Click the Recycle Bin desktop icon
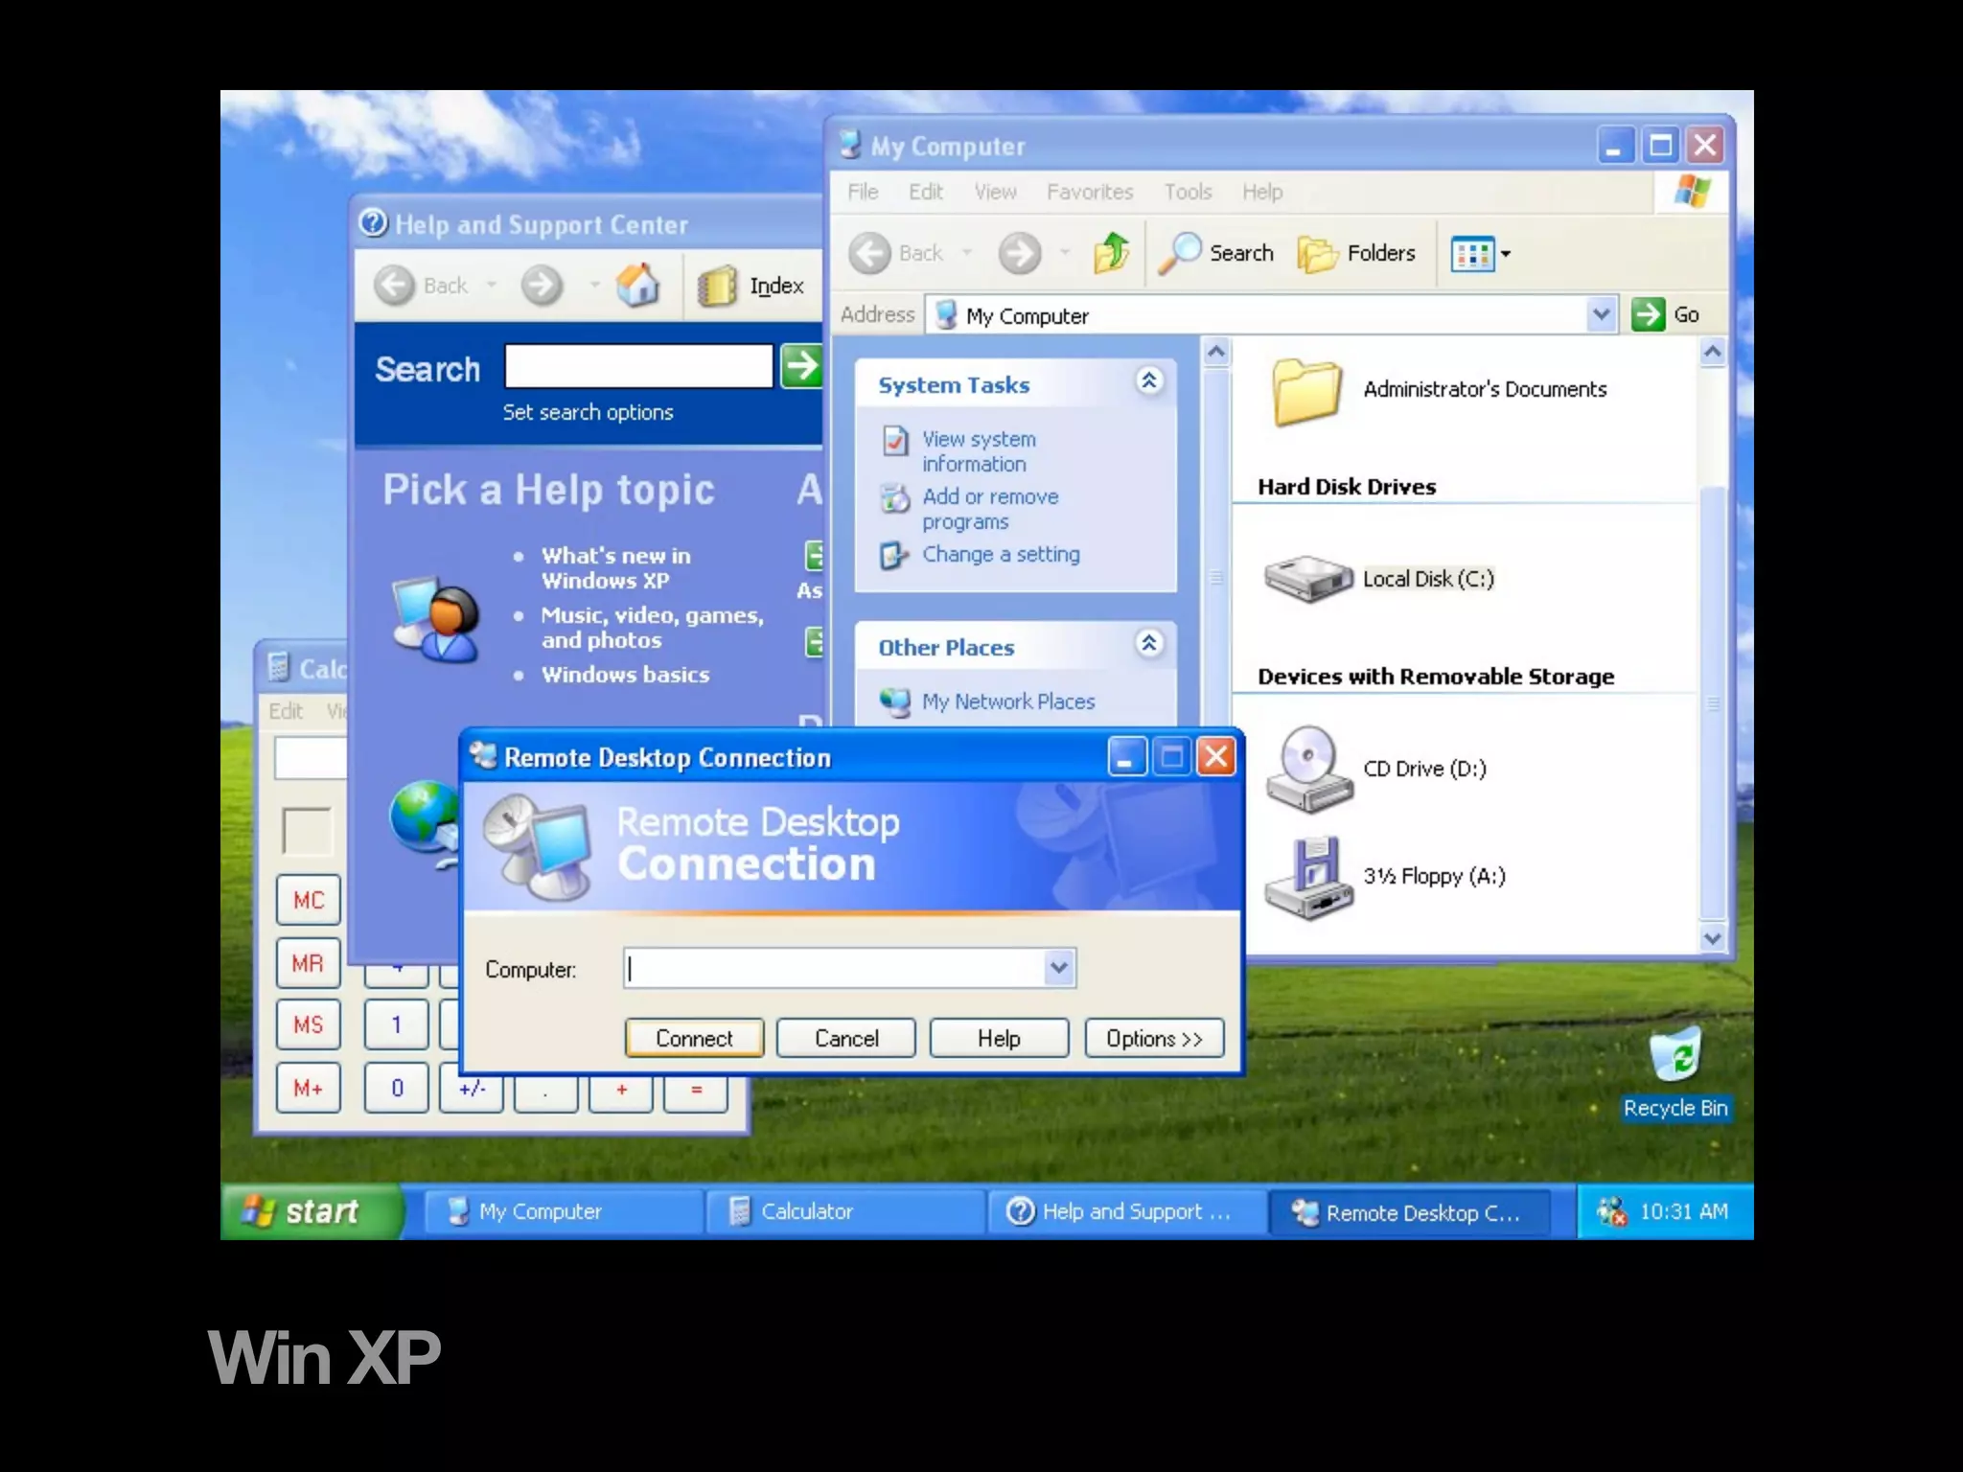The height and width of the screenshot is (1472, 1963). click(x=1675, y=1071)
